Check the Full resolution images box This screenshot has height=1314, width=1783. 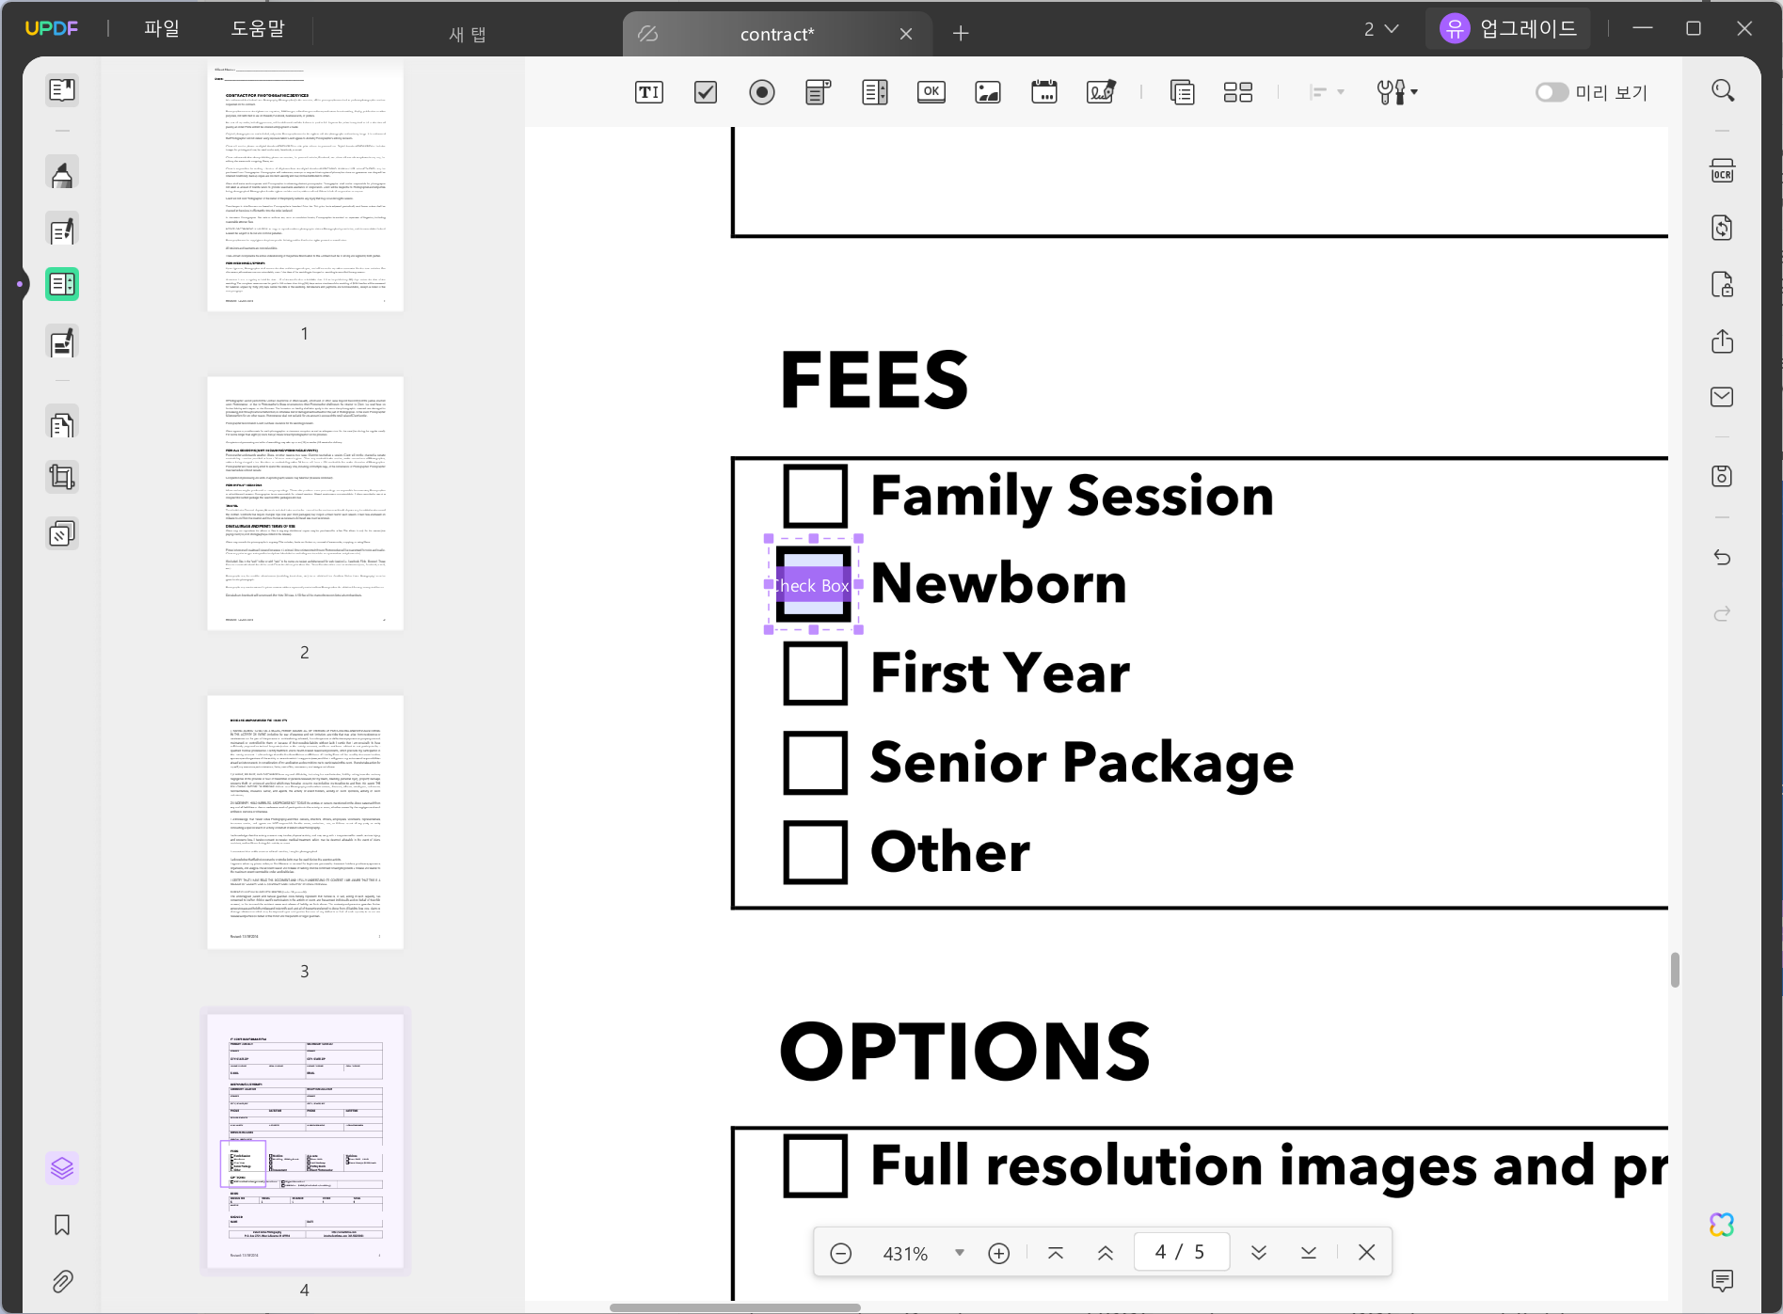815,1166
